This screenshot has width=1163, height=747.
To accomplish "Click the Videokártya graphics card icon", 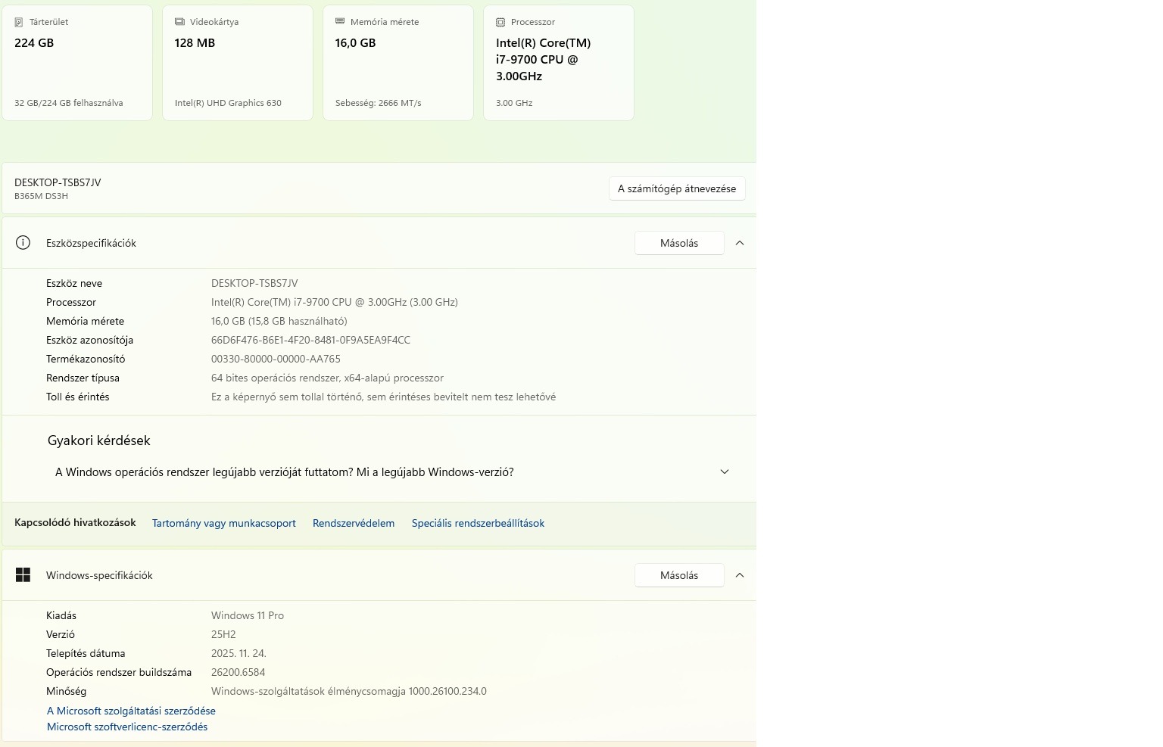I will 179,22.
